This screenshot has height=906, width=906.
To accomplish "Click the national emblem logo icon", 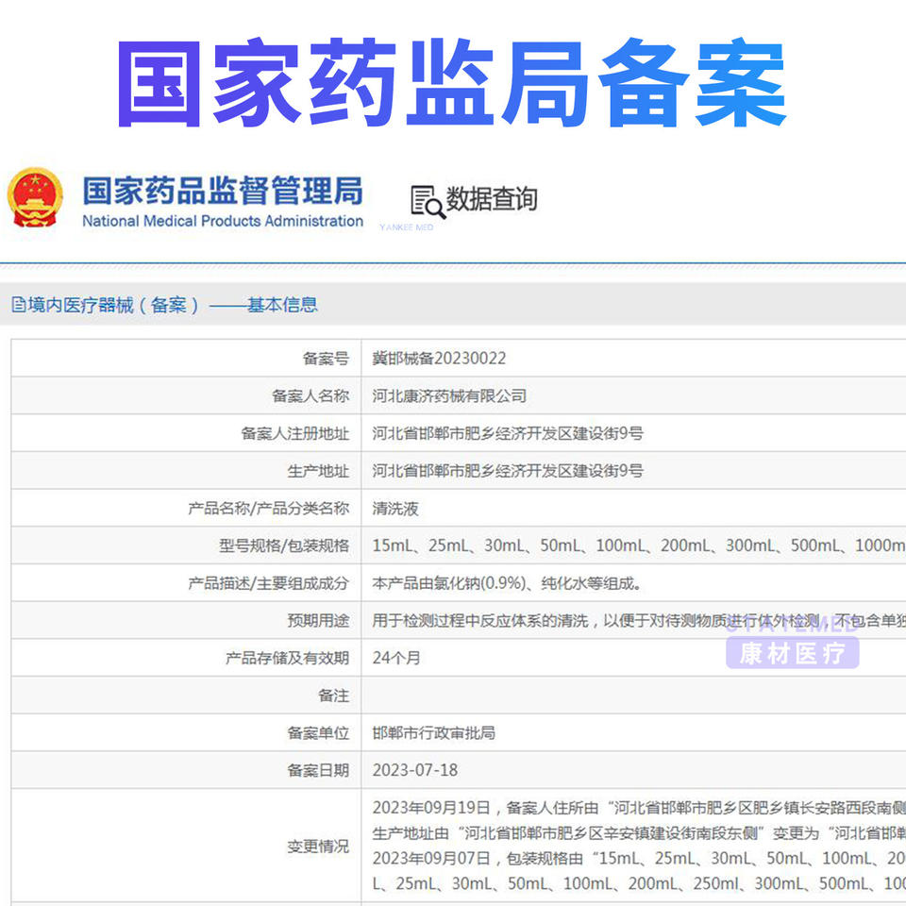I will 35,197.
